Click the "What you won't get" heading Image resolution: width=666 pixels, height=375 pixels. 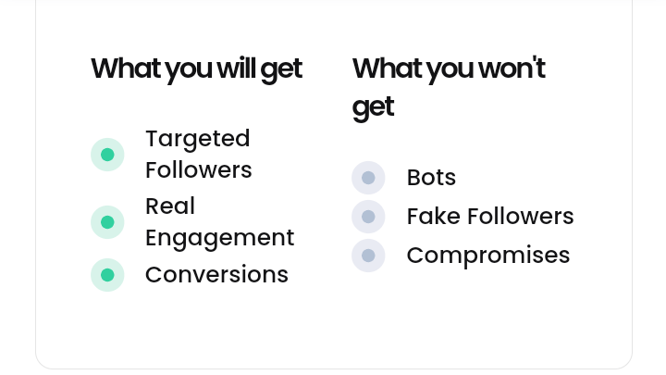[x=449, y=87]
